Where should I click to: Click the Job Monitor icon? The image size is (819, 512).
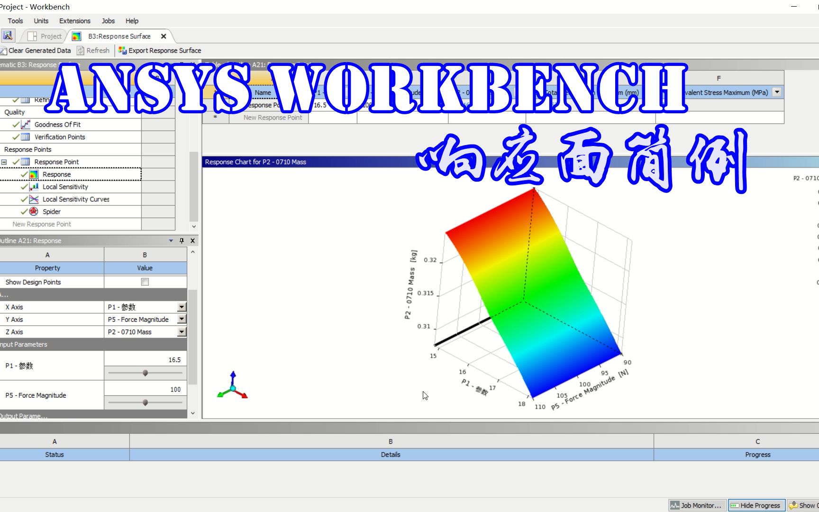click(x=675, y=506)
